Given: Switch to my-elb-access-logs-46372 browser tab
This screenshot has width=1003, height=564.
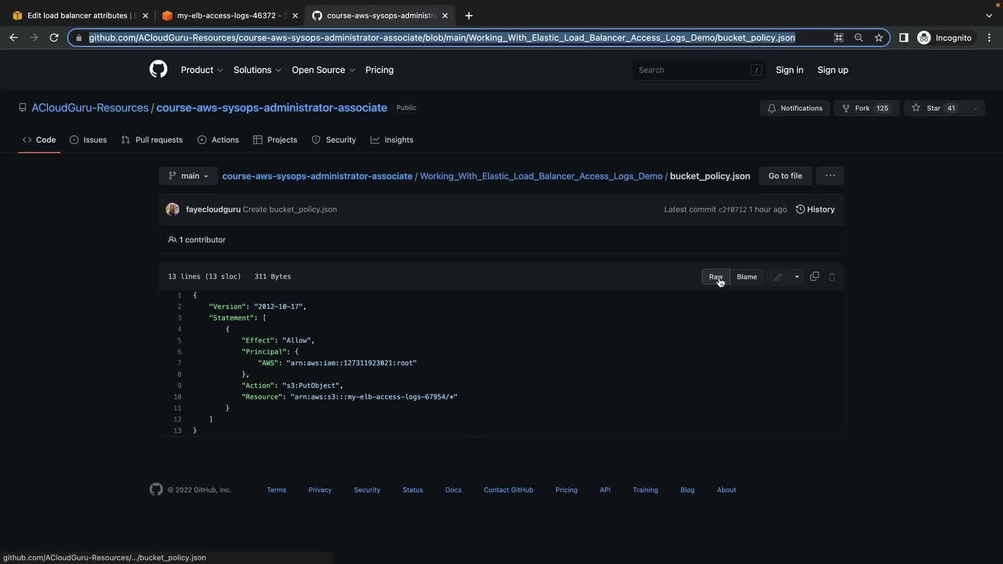Looking at the screenshot, I should pyautogui.click(x=226, y=16).
